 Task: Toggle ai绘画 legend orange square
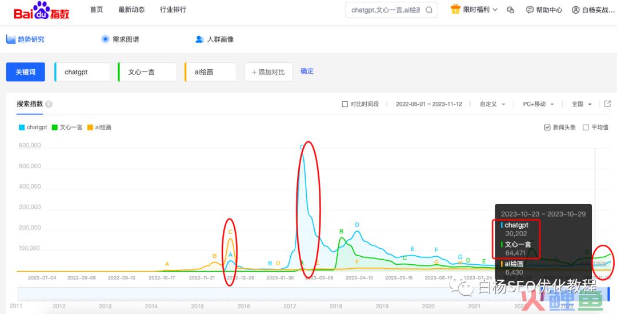[90, 127]
